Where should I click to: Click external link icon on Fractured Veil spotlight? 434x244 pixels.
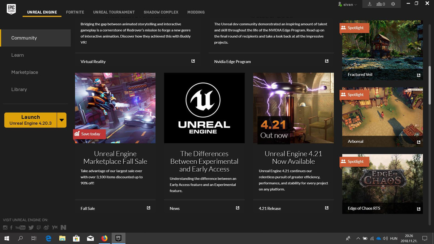click(x=418, y=75)
